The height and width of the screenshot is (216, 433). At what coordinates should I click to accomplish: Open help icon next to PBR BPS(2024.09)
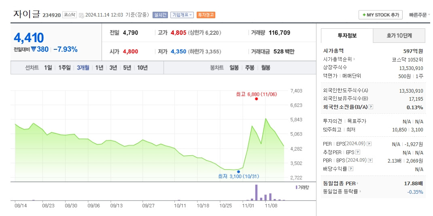370,161
